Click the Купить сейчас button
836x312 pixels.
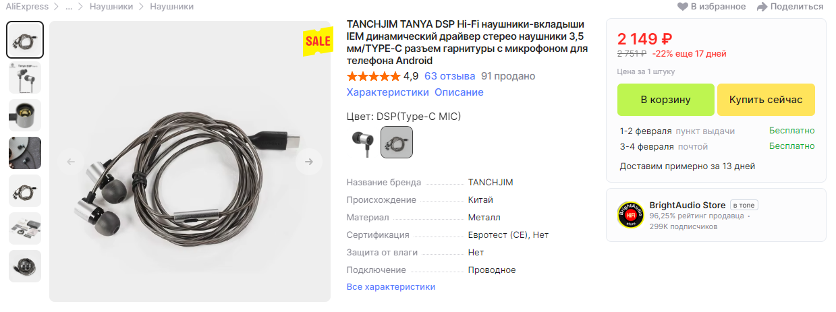pos(766,100)
